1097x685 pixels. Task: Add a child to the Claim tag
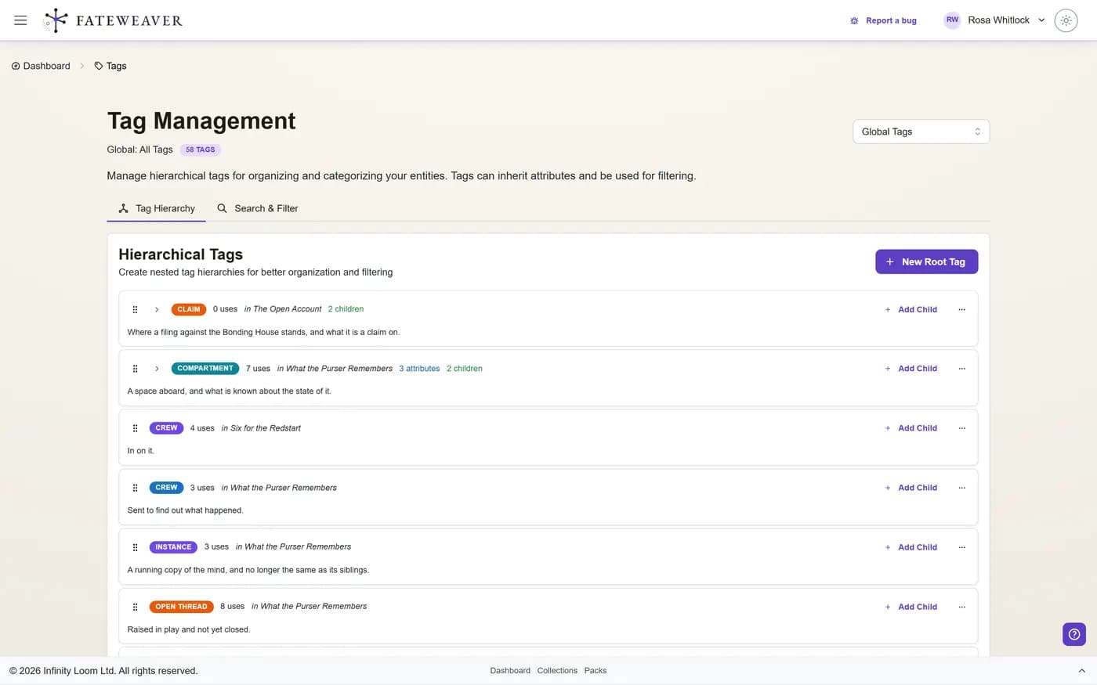pos(911,309)
